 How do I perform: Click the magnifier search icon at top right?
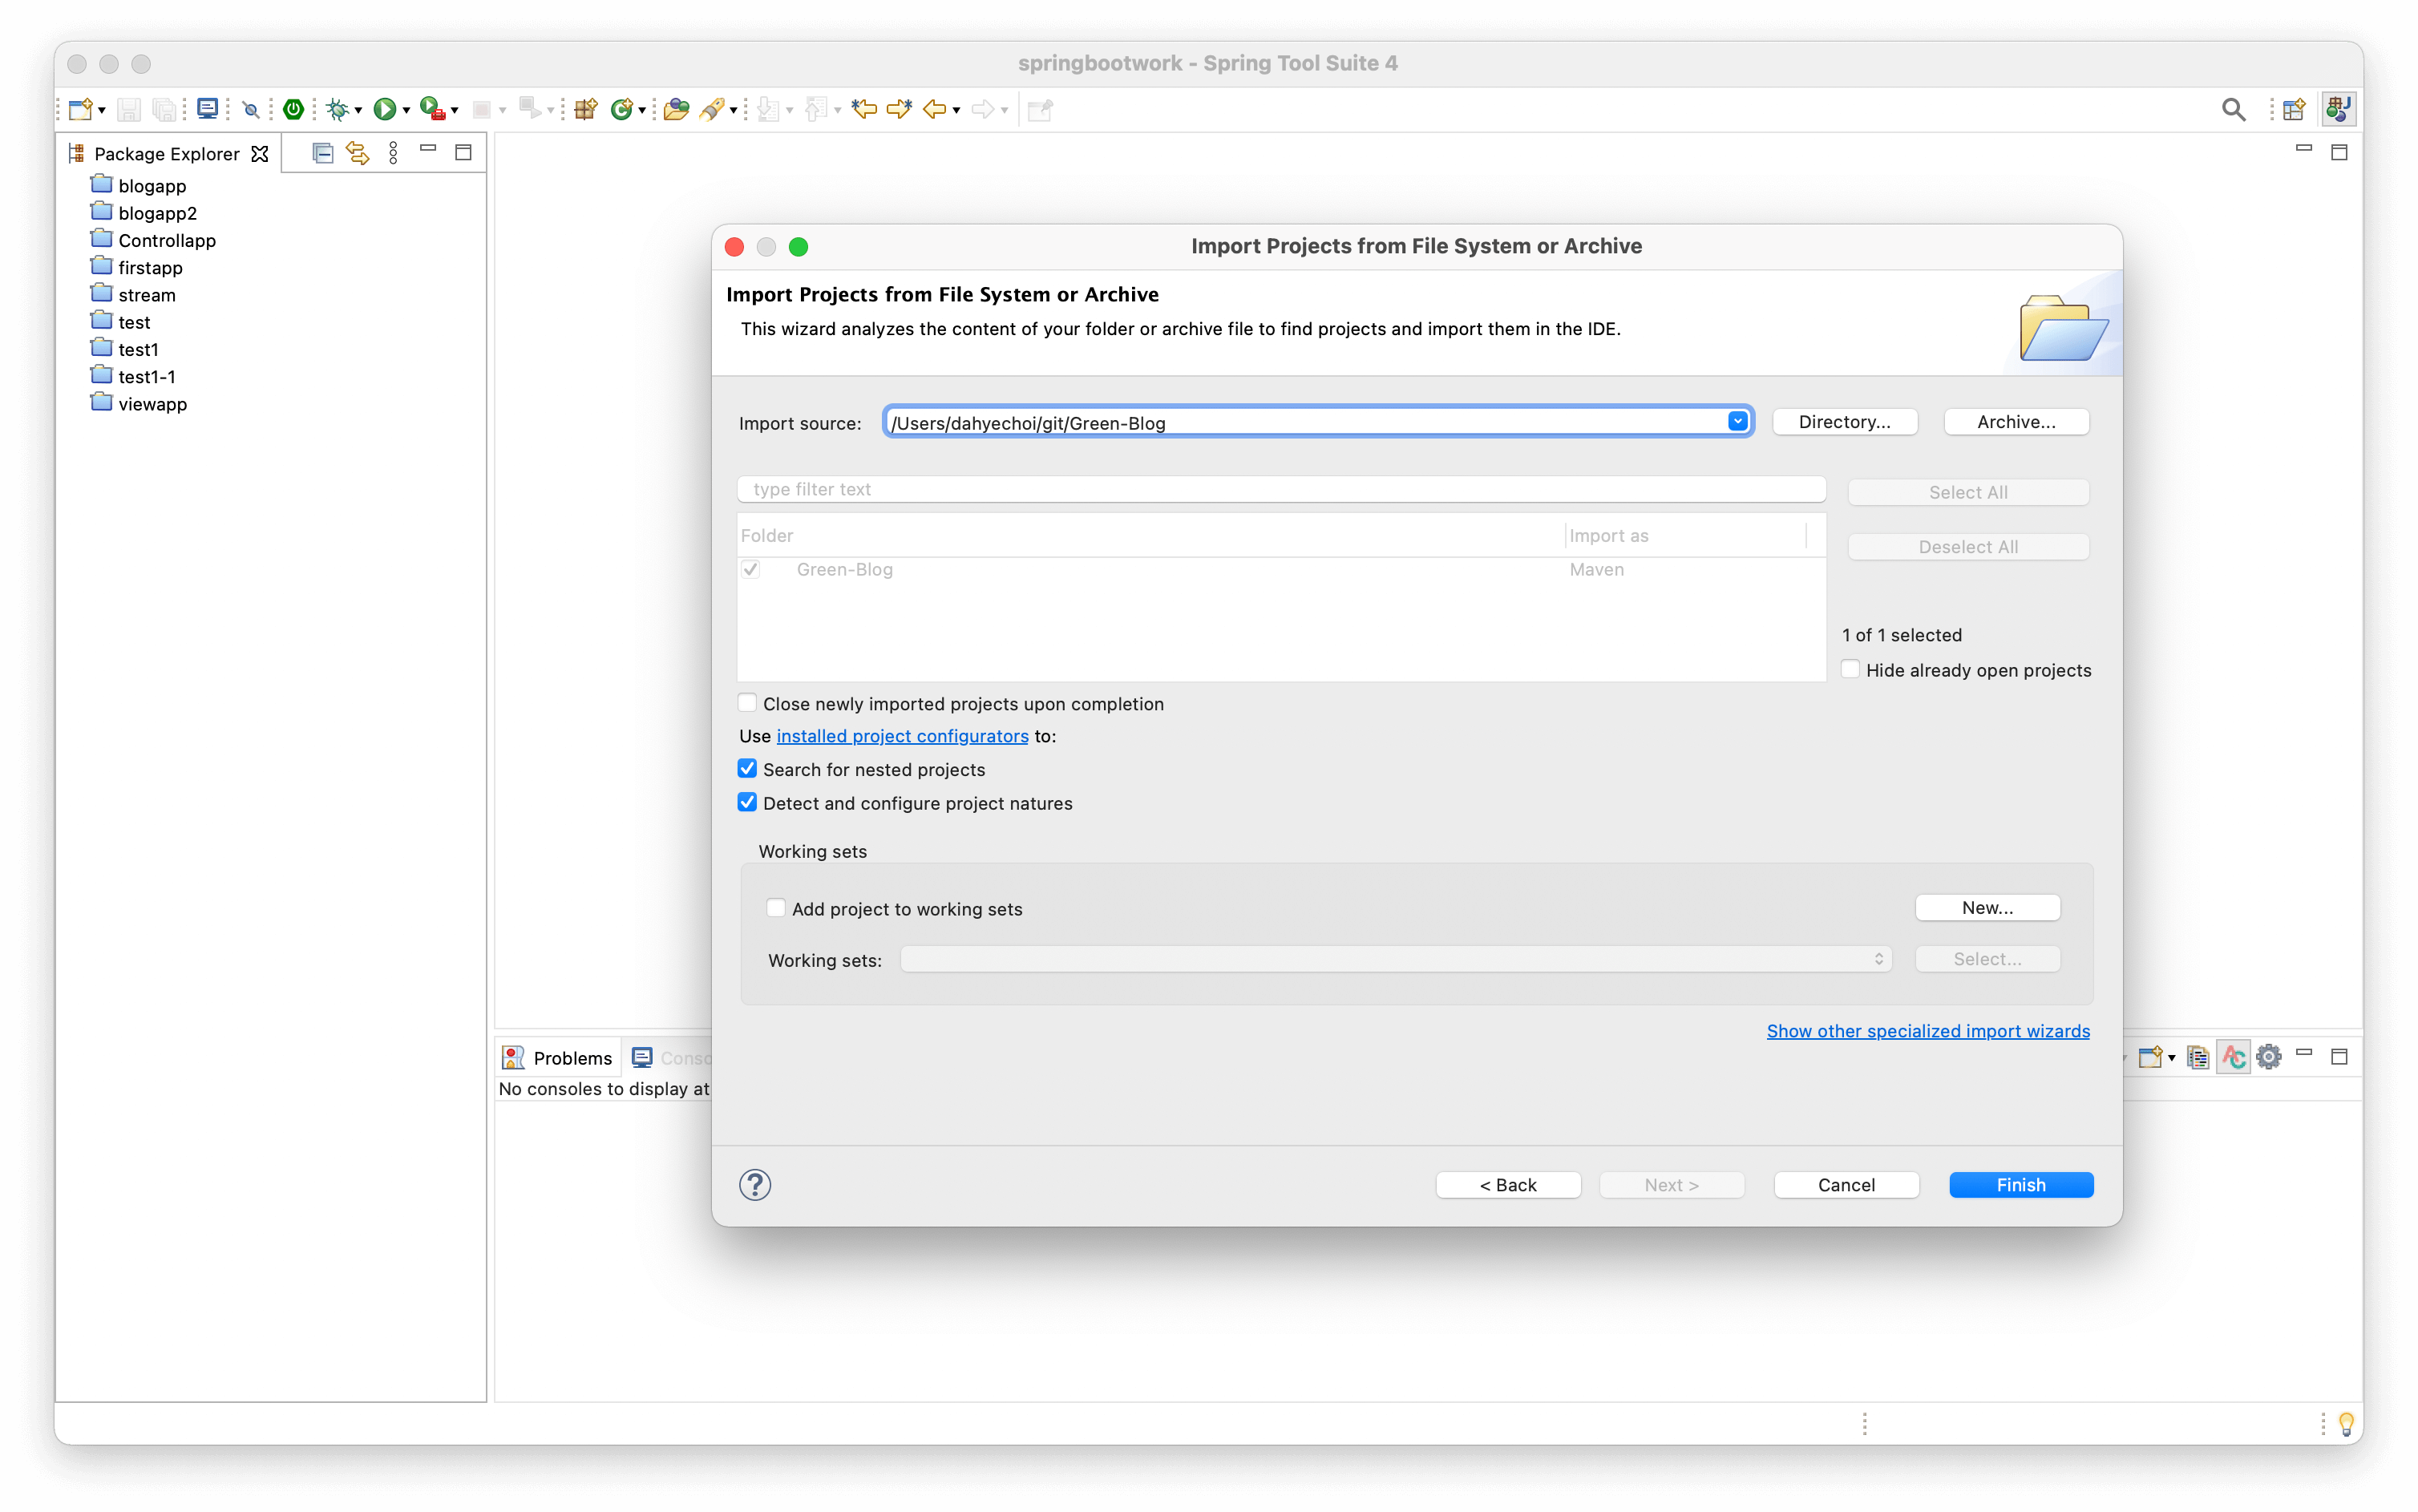2233,109
